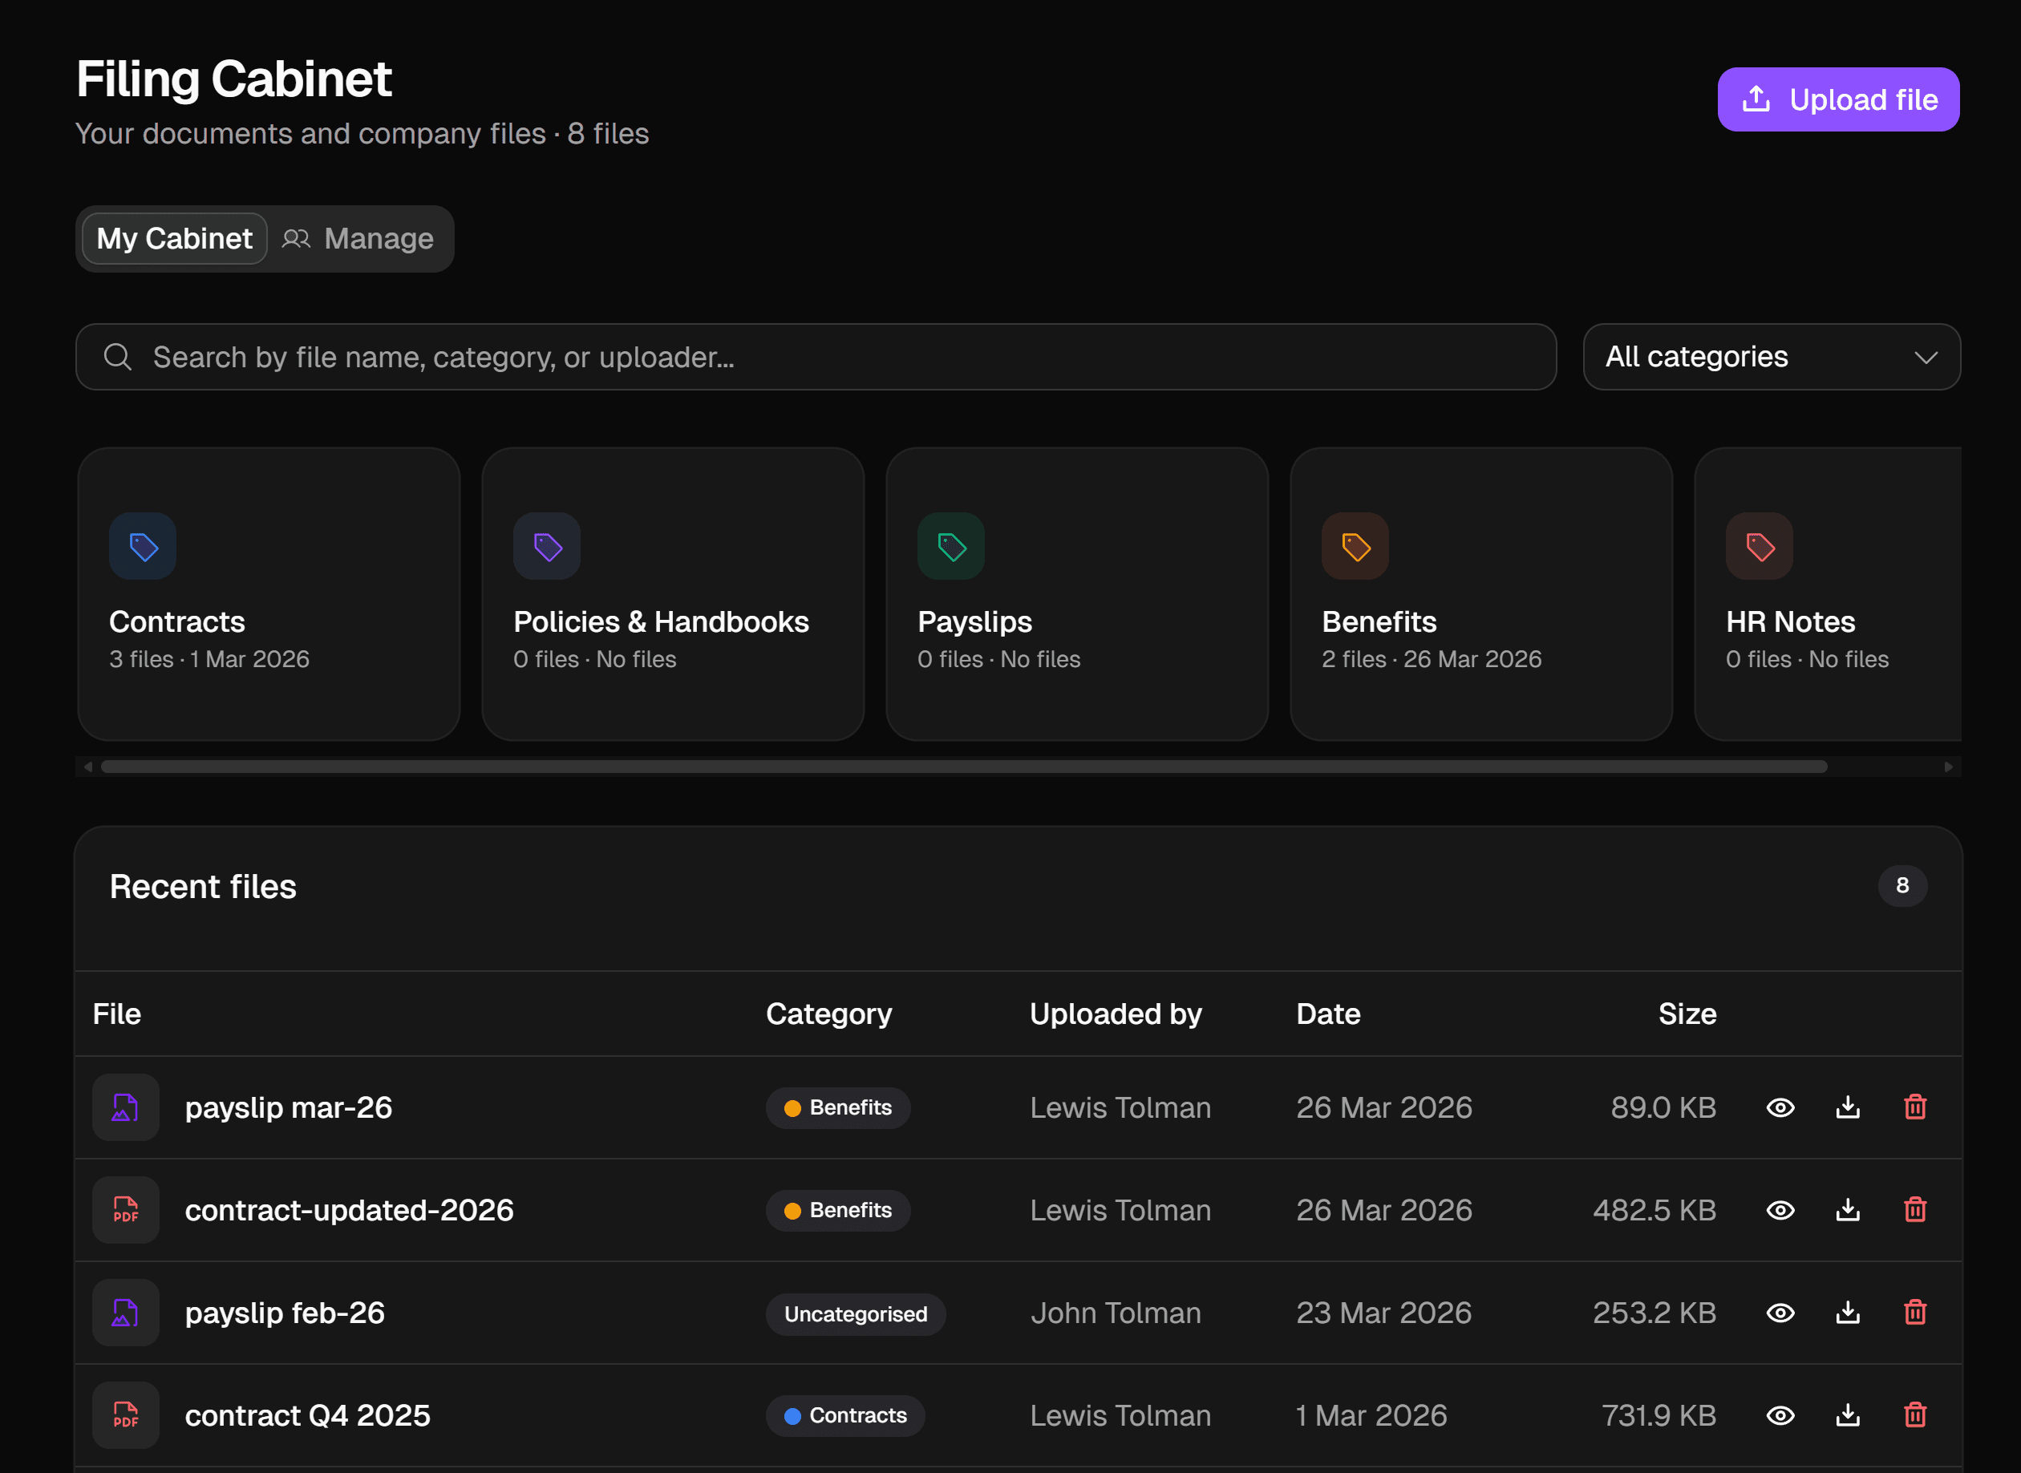Click the Payslips green tag icon
The height and width of the screenshot is (1473, 2021).
[x=950, y=546]
